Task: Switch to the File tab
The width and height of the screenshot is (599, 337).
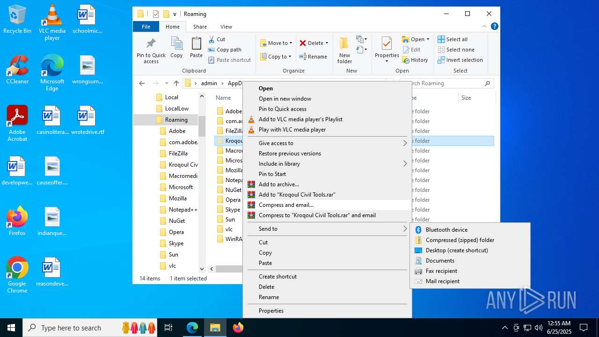Action: click(x=146, y=27)
